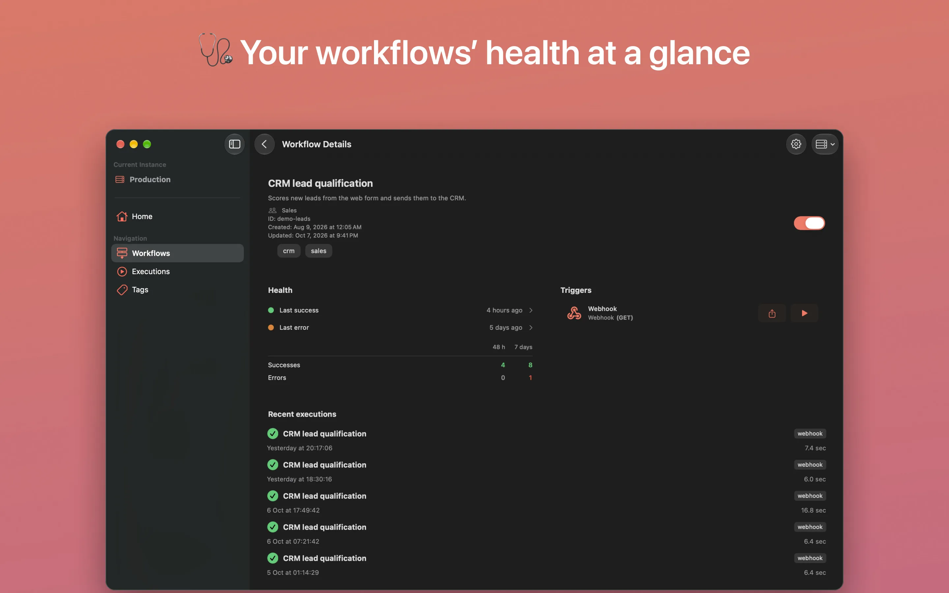Screen dimensions: 949x593
Task: Toggle the sidebar visibility icon
Action: pos(235,144)
